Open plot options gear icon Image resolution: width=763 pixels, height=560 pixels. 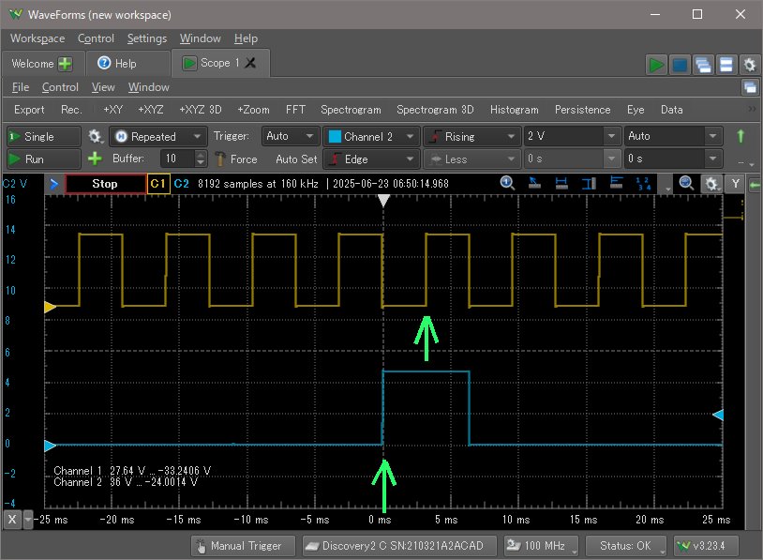(x=711, y=184)
